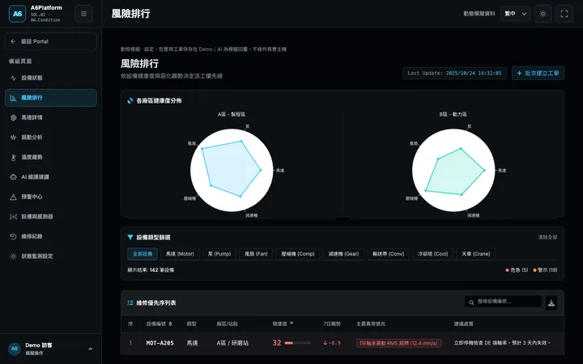The height and width of the screenshot is (364, 583).
Task: Toggle light/dark theme sun icon
Action: [x=543, y=14]
